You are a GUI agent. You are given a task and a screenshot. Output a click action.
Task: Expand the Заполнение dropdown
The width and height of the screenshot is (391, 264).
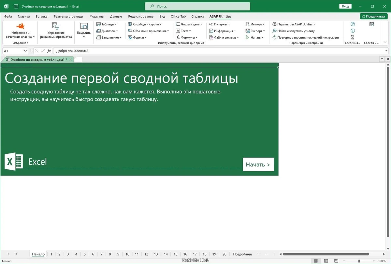click(x=109, y=37)
